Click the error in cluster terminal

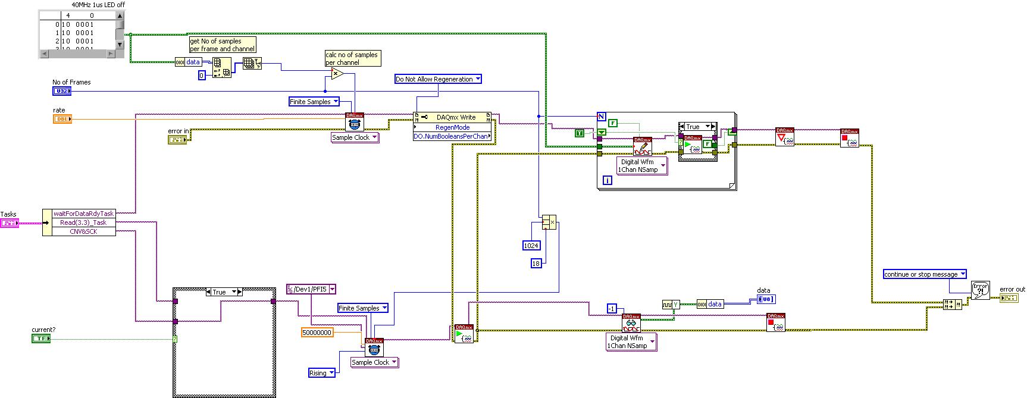[x=177, y=140]
